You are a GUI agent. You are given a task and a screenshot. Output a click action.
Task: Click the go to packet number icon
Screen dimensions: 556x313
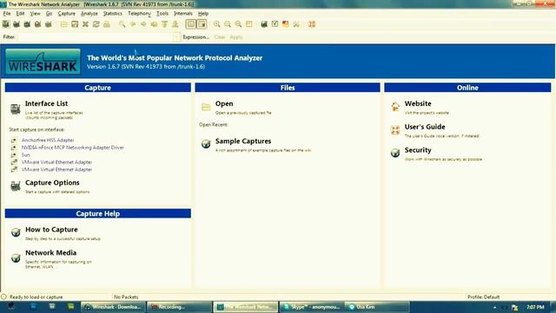(154, 24)
